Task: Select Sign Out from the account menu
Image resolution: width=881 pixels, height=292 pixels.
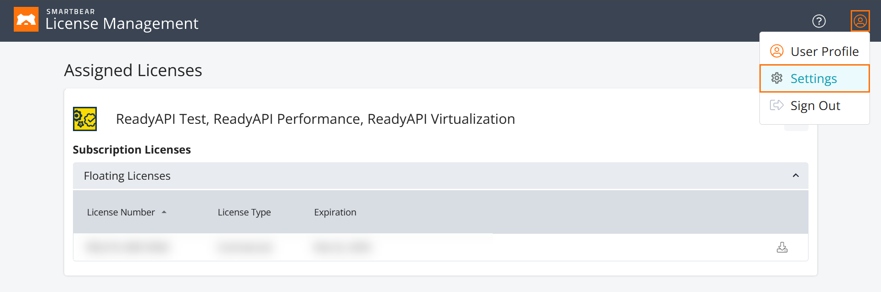Action: tap(815, 106)
